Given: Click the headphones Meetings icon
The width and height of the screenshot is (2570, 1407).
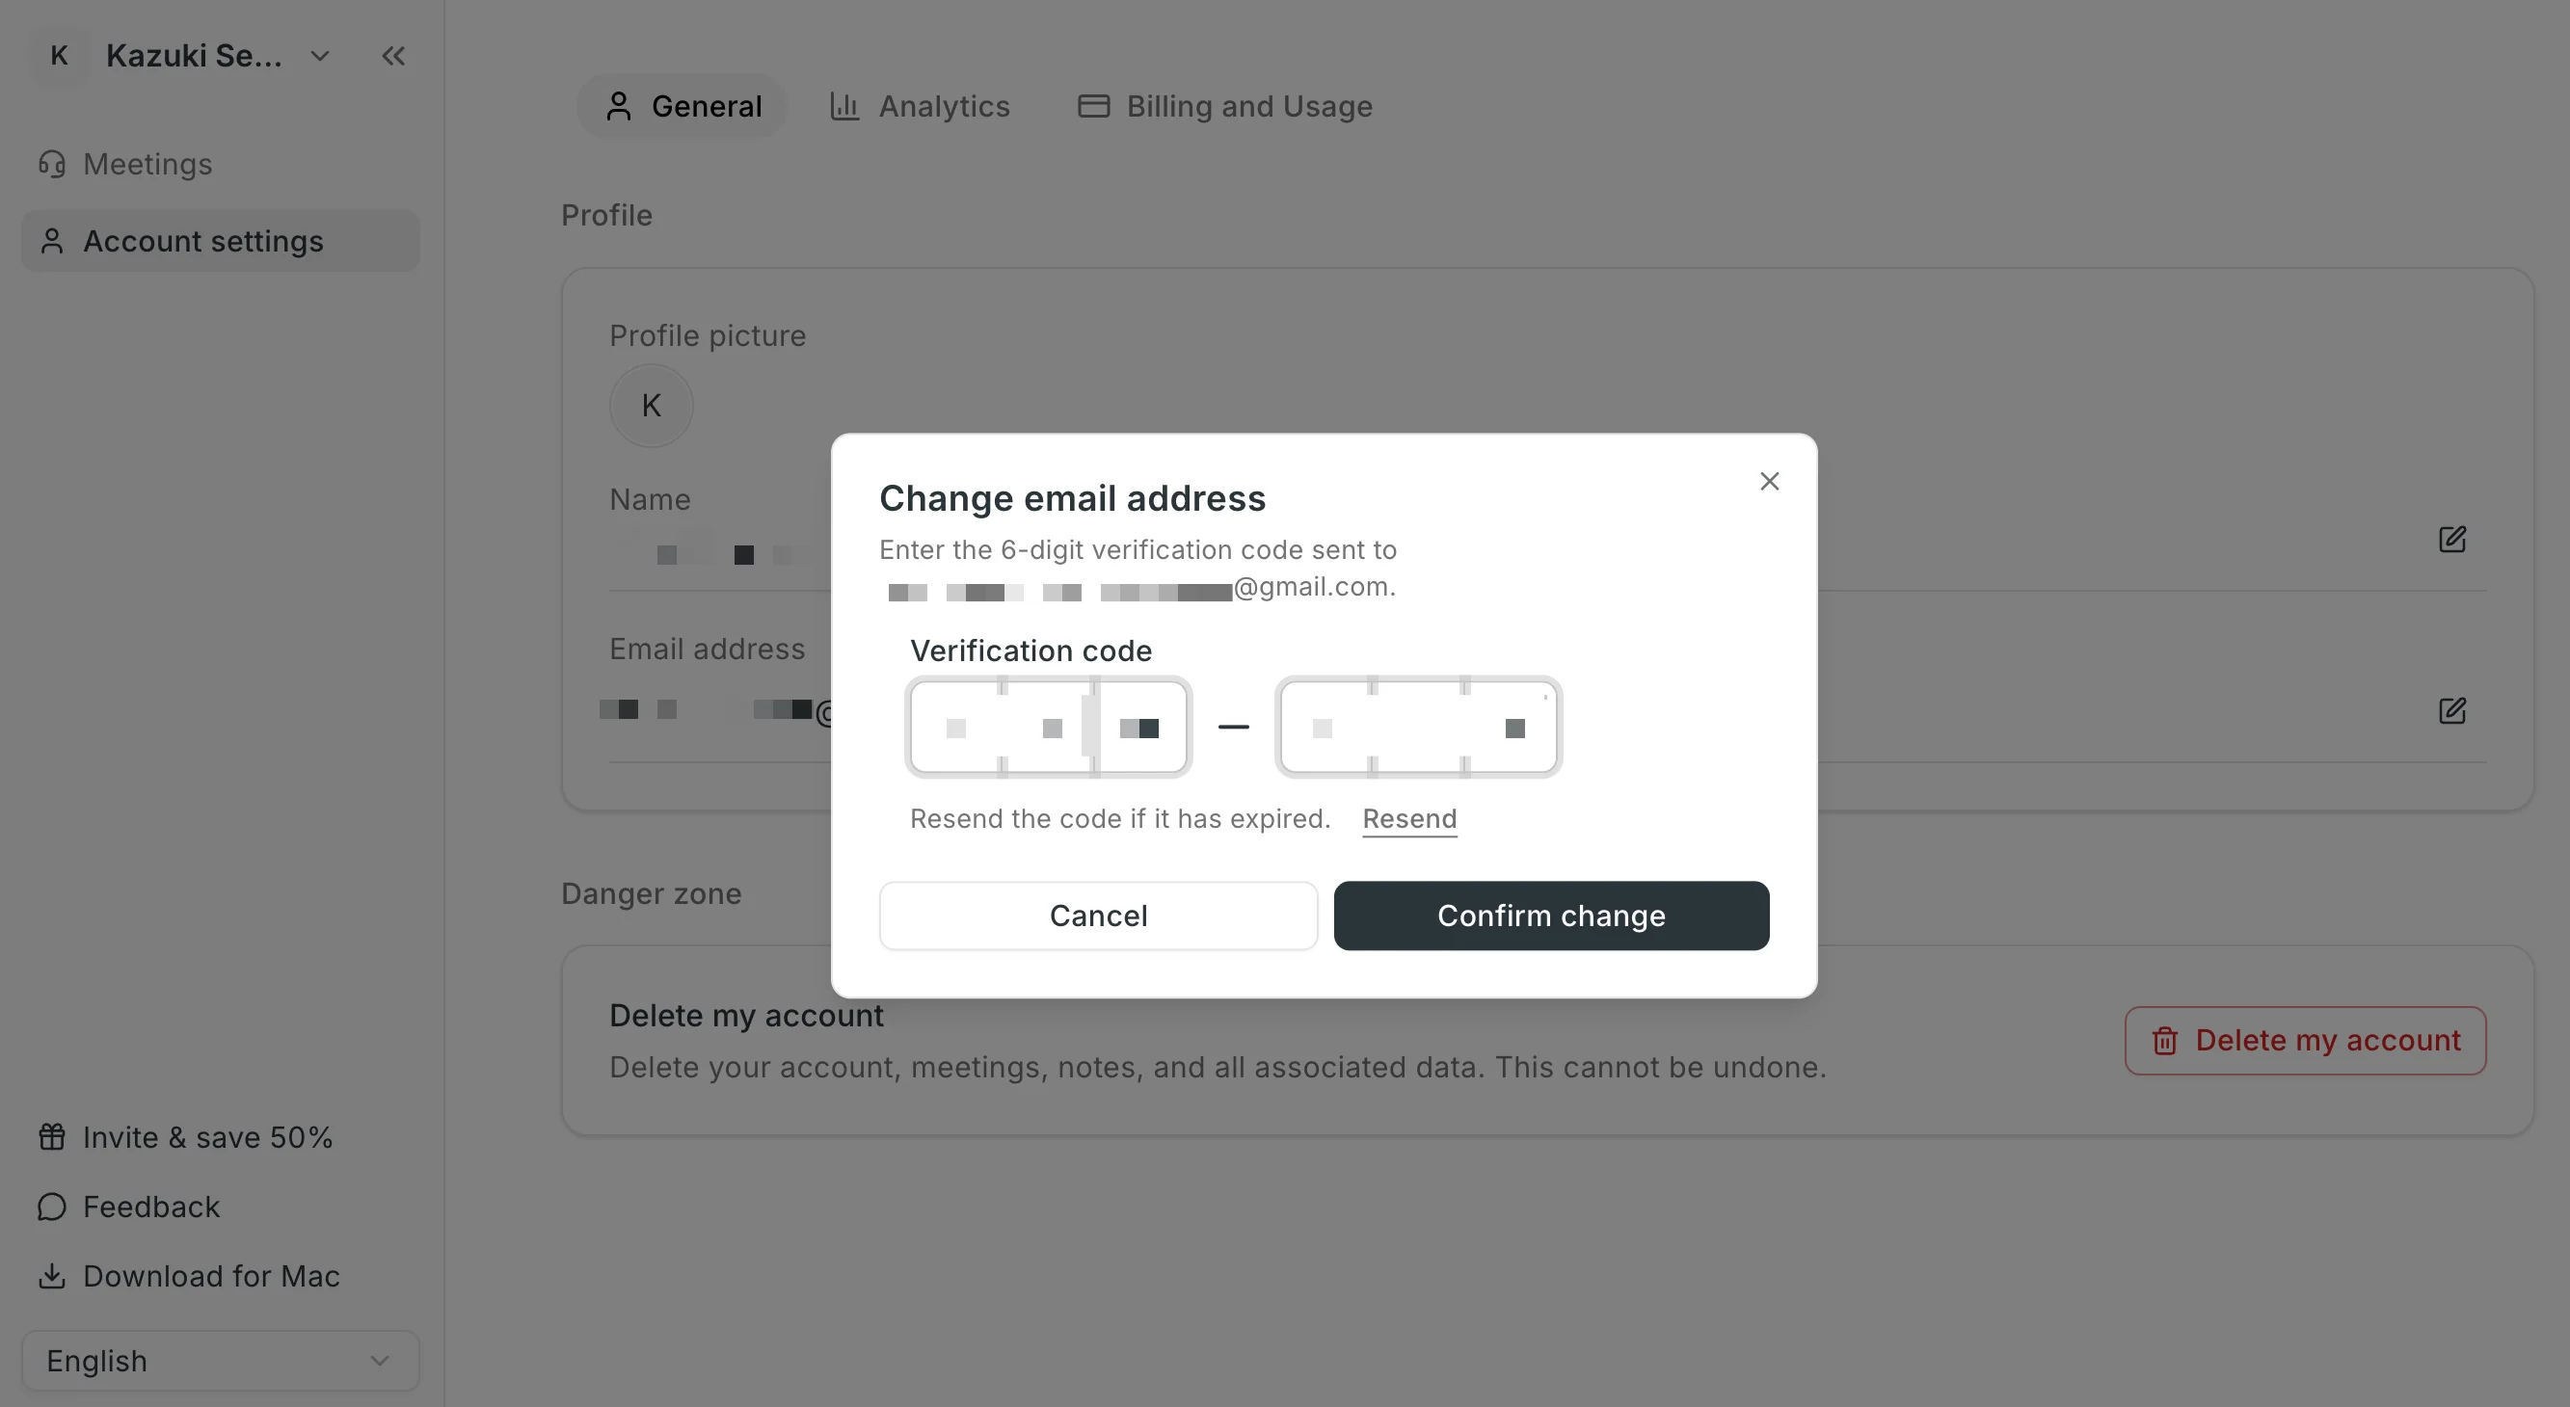Looking at the screenshot, I should 52,164.
